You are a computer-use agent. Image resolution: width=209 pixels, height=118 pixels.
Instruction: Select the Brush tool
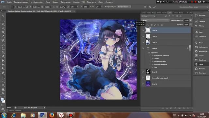point(3,44)
